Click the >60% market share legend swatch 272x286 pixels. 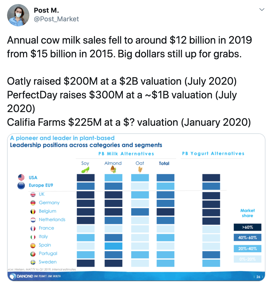coord(247,227)
